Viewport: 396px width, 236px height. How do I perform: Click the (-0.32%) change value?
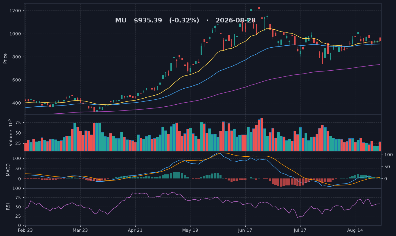click(184, 21)
